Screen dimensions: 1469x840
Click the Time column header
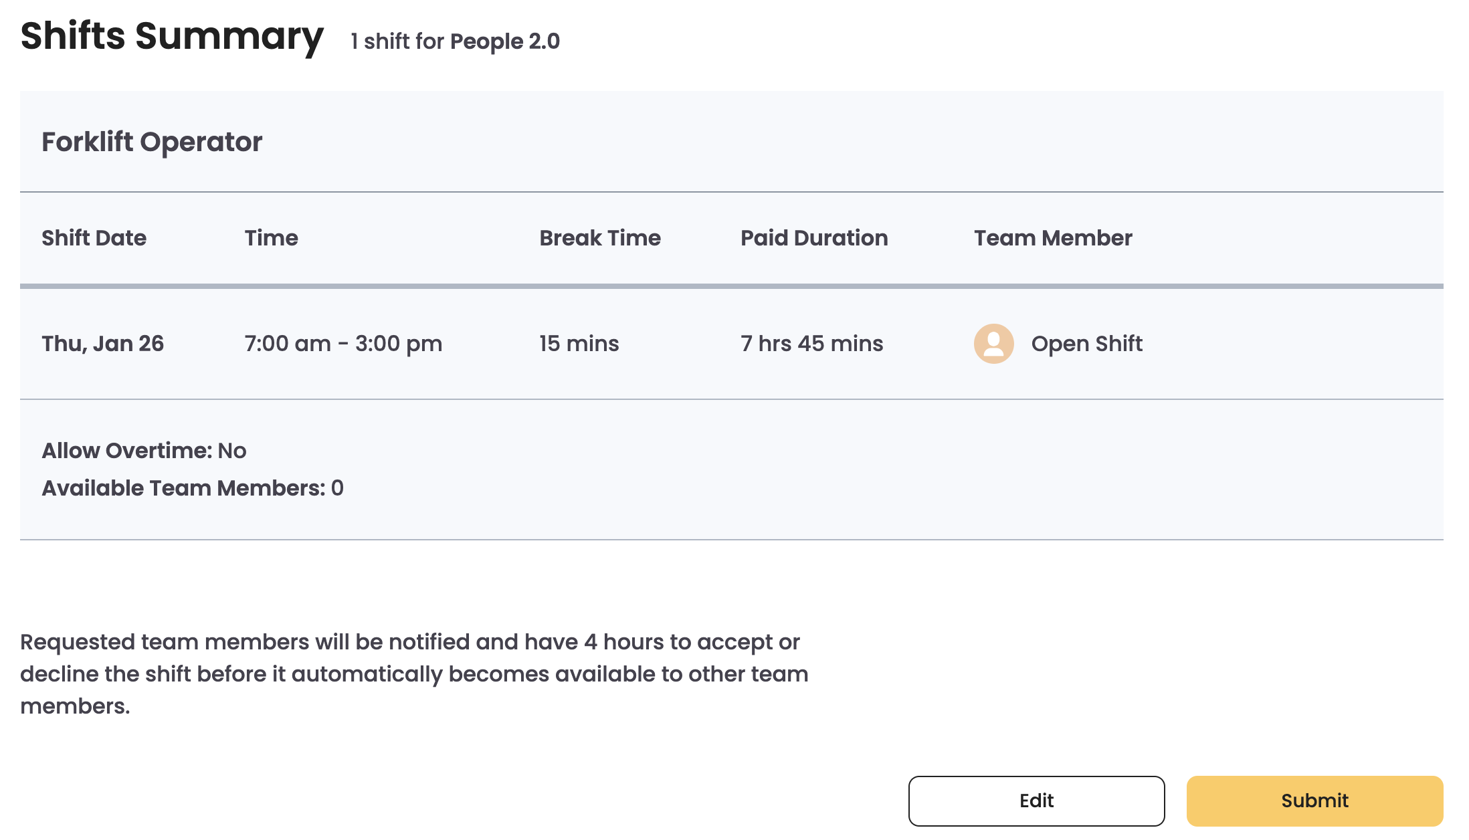pos(271,238)
